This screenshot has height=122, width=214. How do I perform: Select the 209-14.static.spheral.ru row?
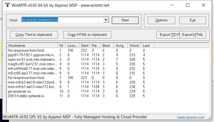coord(80,96)
